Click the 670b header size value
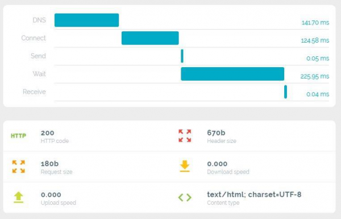341x219 pixels. [216, 133]
